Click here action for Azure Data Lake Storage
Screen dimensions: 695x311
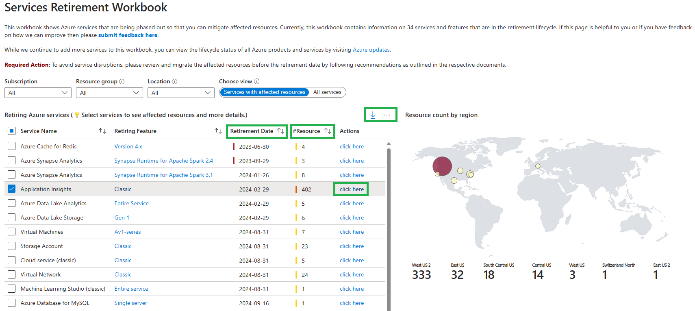[x=352, y=217]
